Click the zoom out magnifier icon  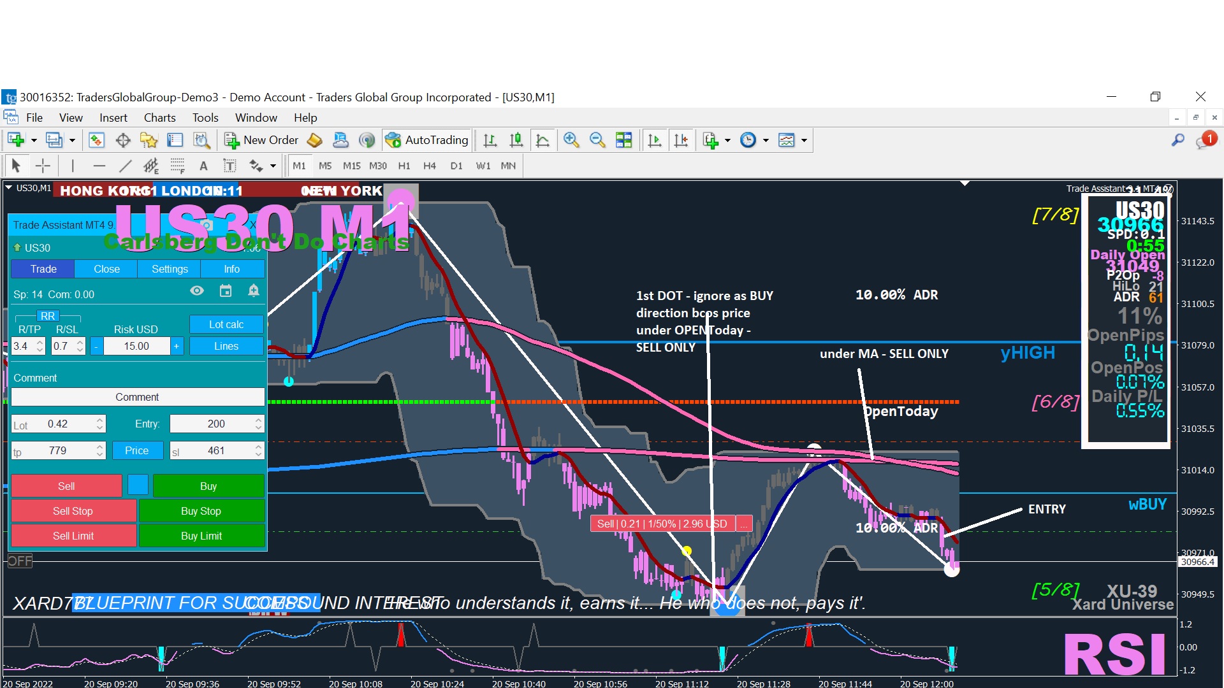click(597, 140)
